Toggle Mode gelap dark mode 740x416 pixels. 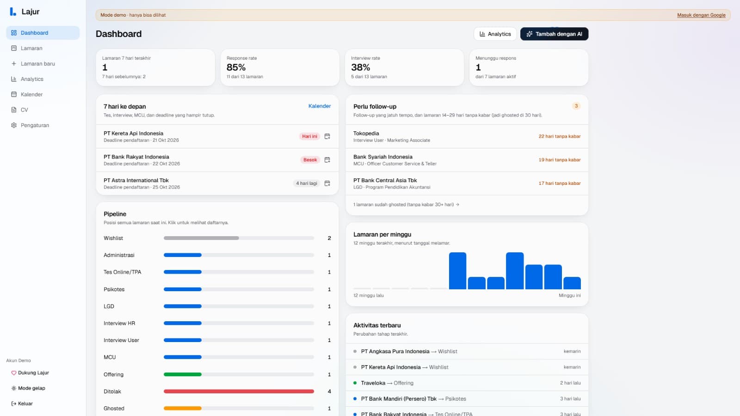[x=28, y=388]
